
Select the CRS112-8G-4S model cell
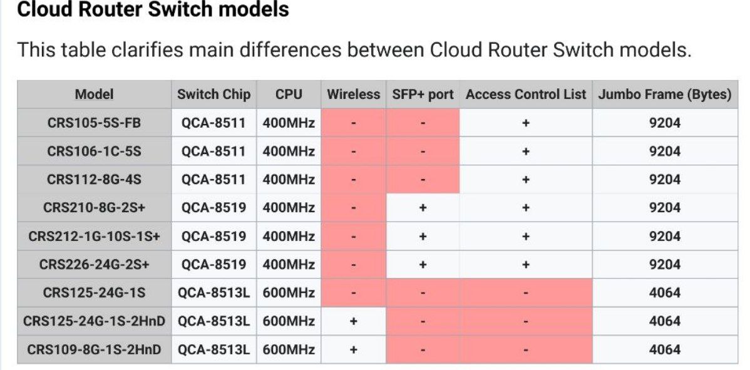click(95, 179)
